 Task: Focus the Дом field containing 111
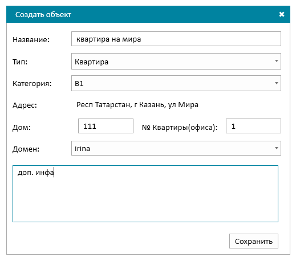pos(106,126)
